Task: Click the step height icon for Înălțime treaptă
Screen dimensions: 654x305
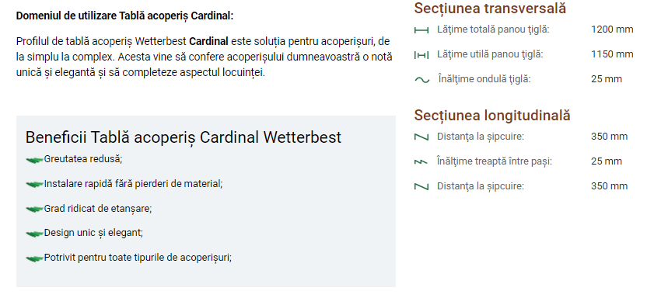Action: click(421, 162)
